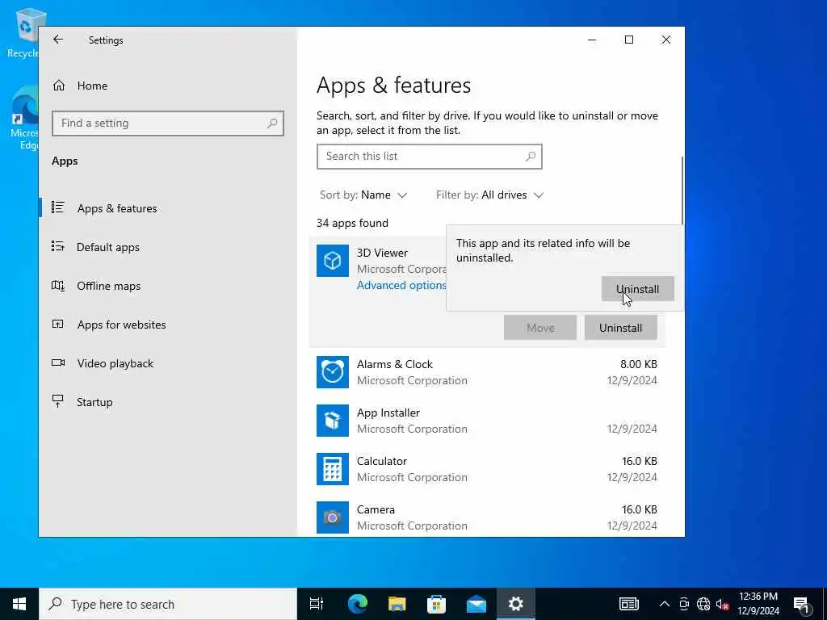
Task: Click the 3D Viewer app icon
Action: 332,261
